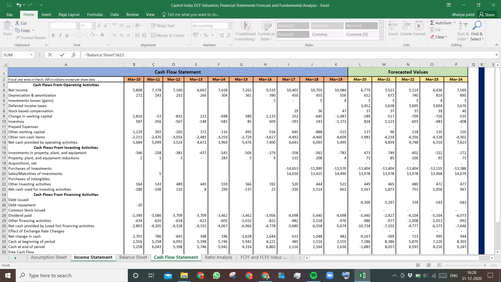Open the Assumption Sheet tab

[x=49, y=257]
